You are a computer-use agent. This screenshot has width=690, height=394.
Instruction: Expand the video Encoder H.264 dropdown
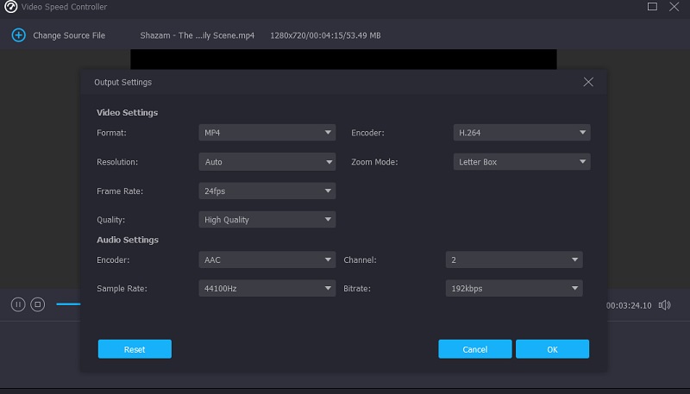(x=522, y=133)
